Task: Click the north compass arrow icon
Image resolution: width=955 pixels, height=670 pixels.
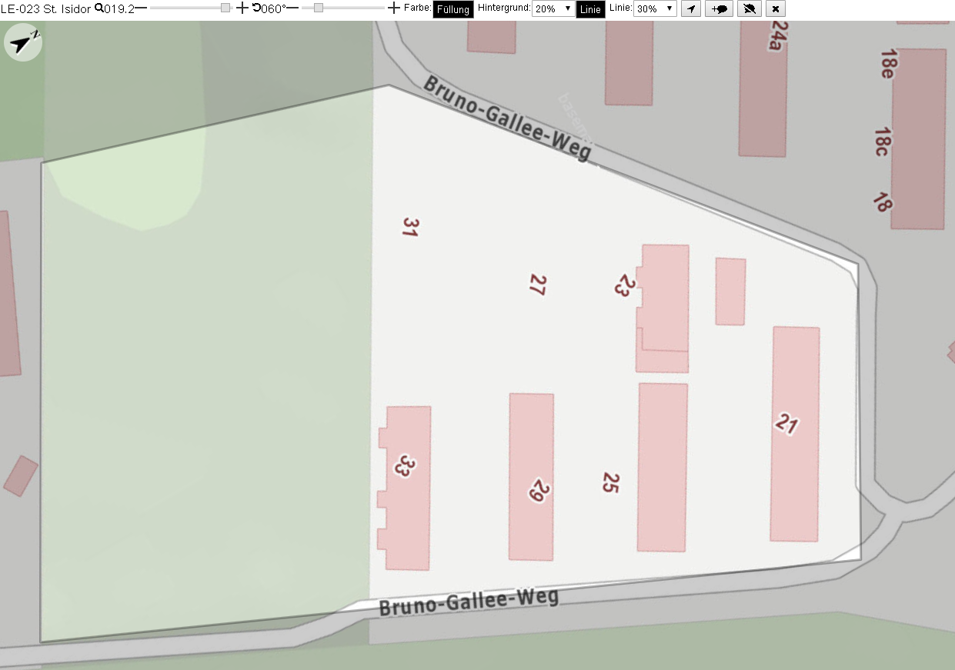Action: (x=23, y=43)
